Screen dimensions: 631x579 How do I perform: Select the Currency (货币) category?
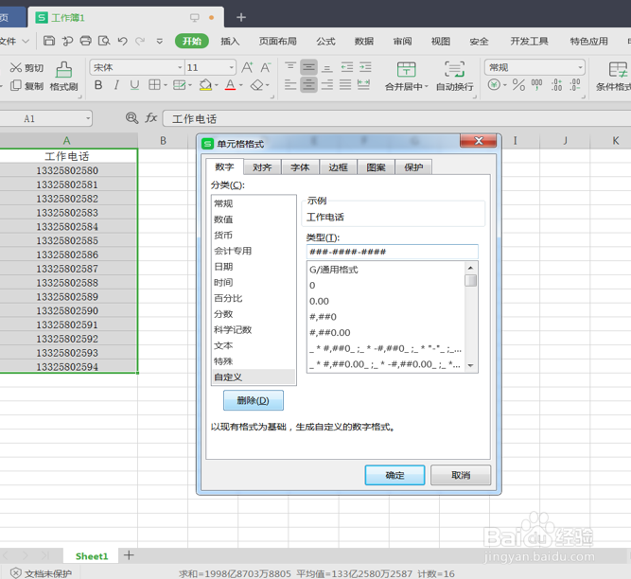tap(254, 235)
